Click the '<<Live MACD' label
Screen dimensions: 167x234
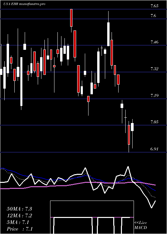[x=141, y=225]
